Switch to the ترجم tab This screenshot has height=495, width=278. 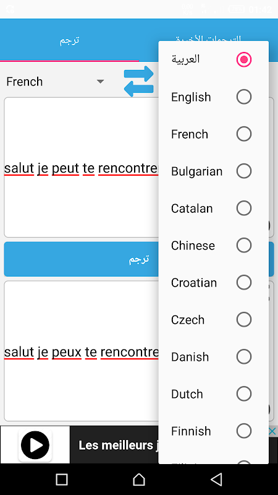[69, 40]
